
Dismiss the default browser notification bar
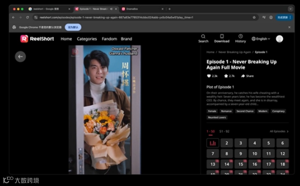289,27
